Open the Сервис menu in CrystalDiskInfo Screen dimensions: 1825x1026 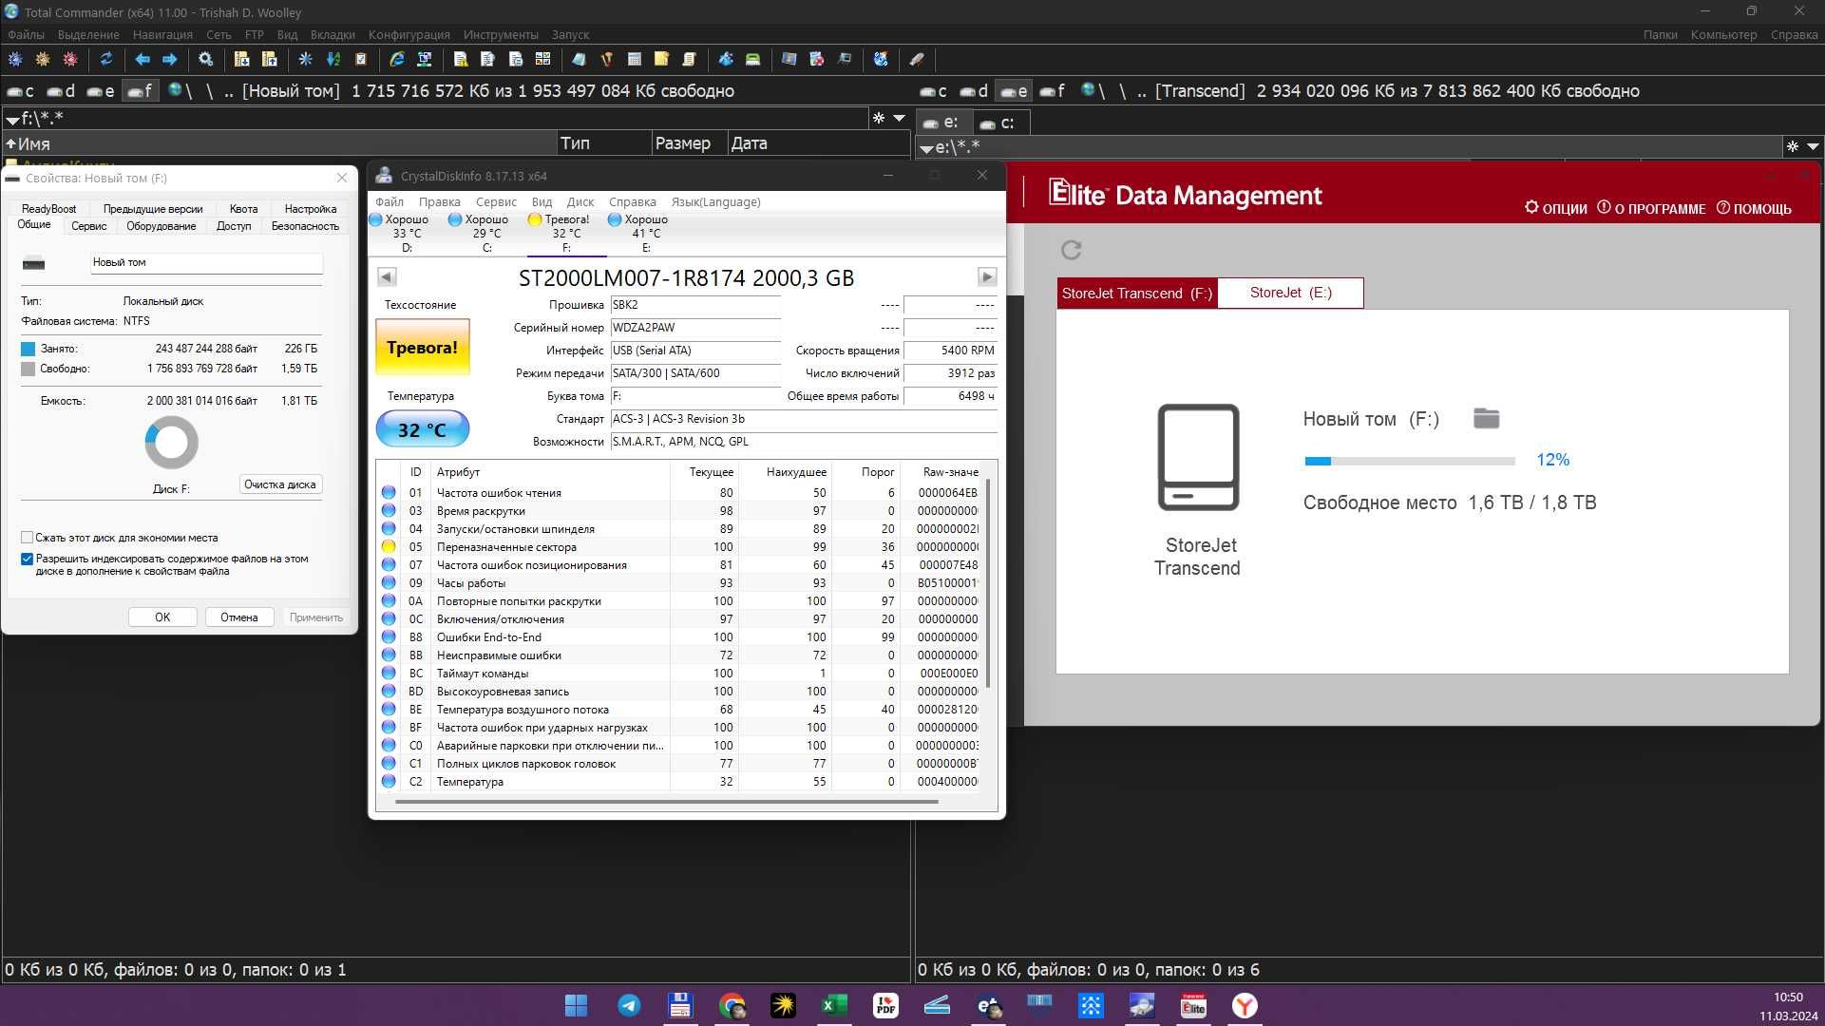pos(496,202)
